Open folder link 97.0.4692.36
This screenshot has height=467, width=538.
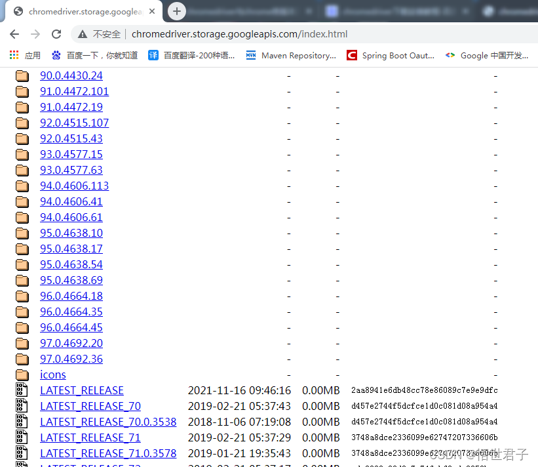pos(71,359)
